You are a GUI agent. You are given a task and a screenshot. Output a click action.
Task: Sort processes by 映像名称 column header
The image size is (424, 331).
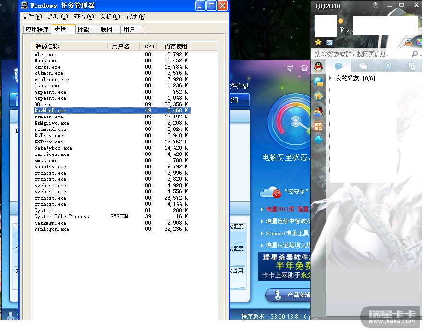69,47
